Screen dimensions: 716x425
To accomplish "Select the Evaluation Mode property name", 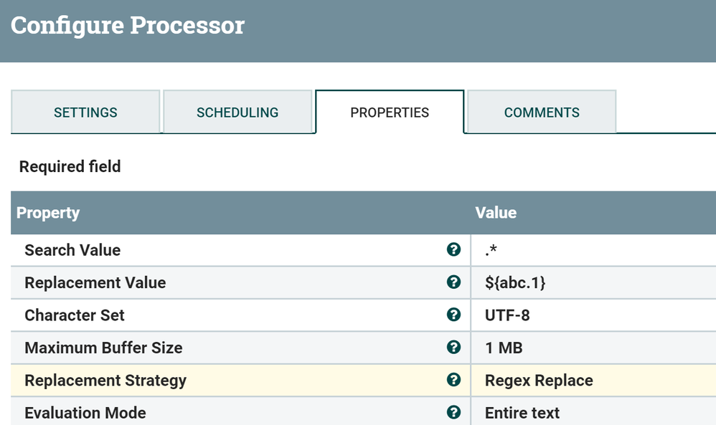I will (x=85, y=413).
